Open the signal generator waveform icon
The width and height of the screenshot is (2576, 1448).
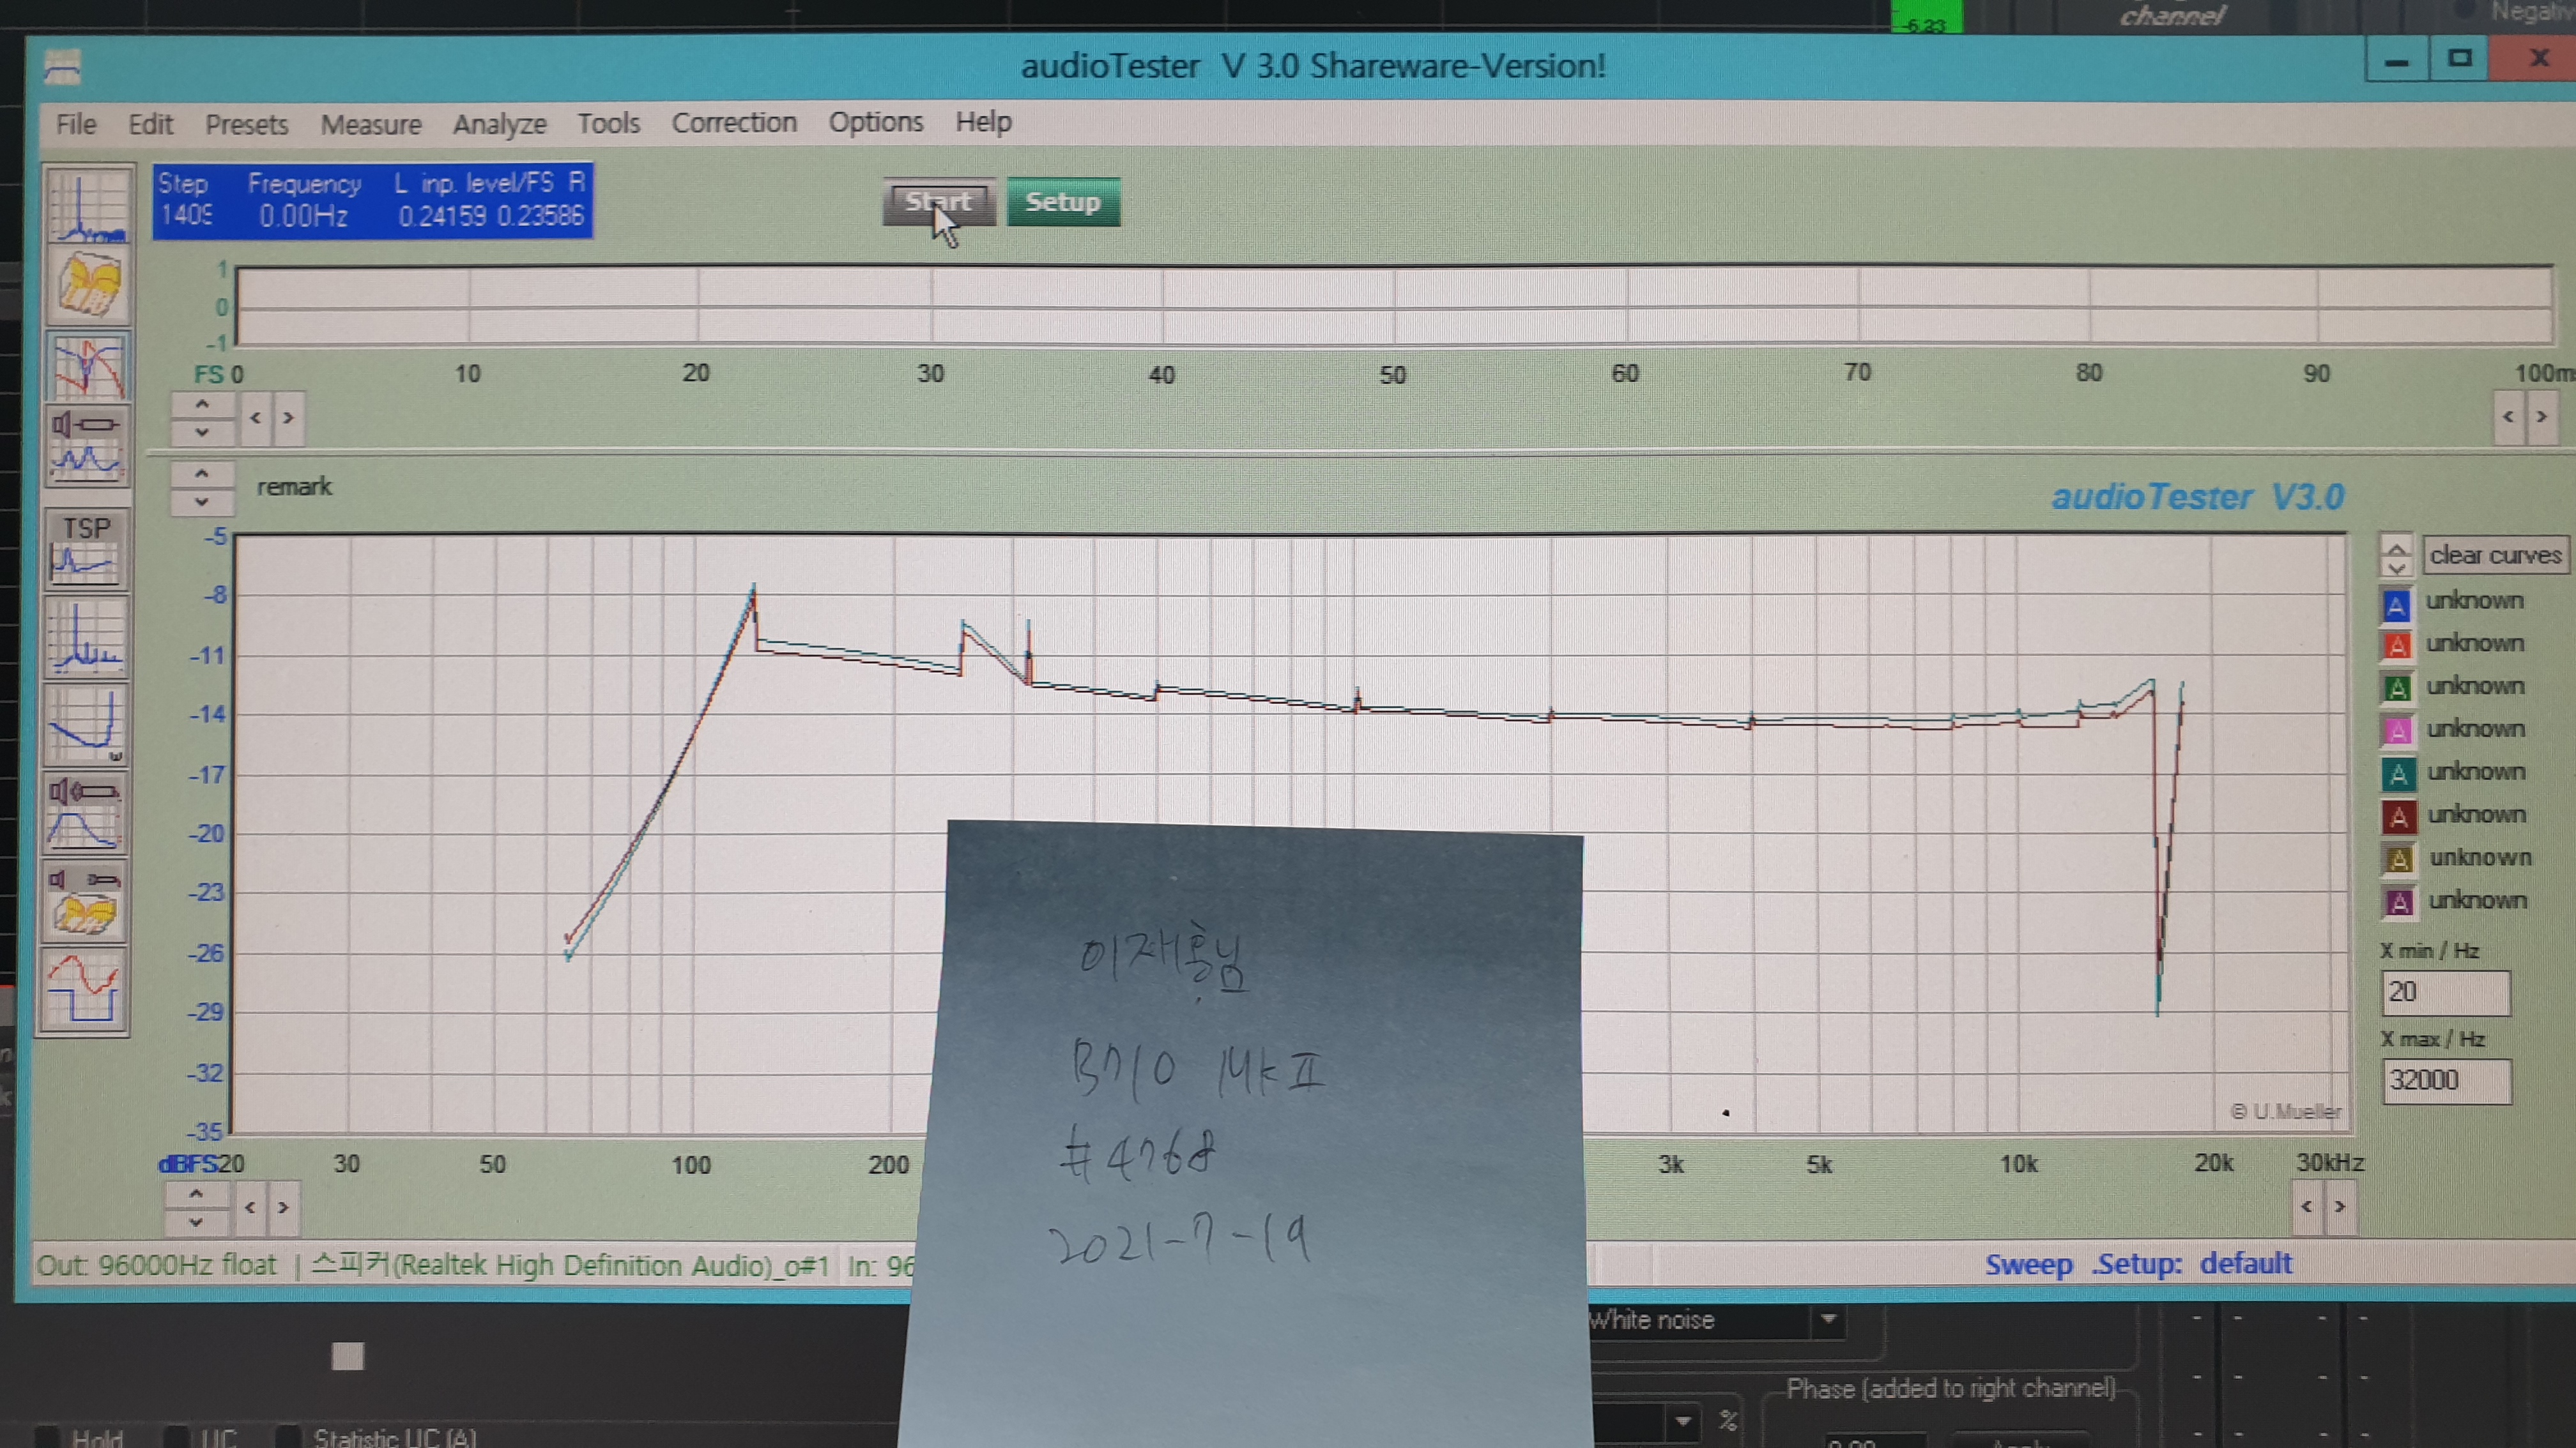click(x=85, y=990)
